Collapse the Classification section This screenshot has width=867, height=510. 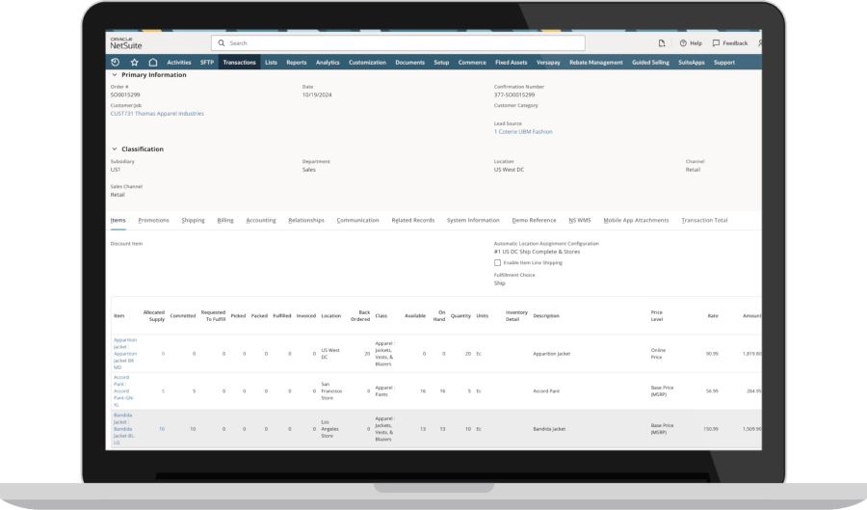click(115, 148)
